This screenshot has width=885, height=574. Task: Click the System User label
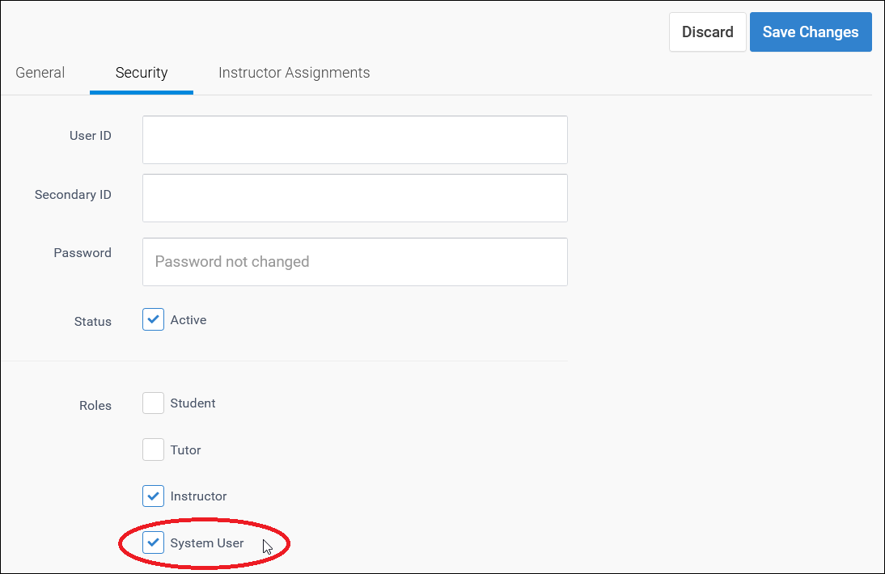pyautogui.click(x=206, y=543)
